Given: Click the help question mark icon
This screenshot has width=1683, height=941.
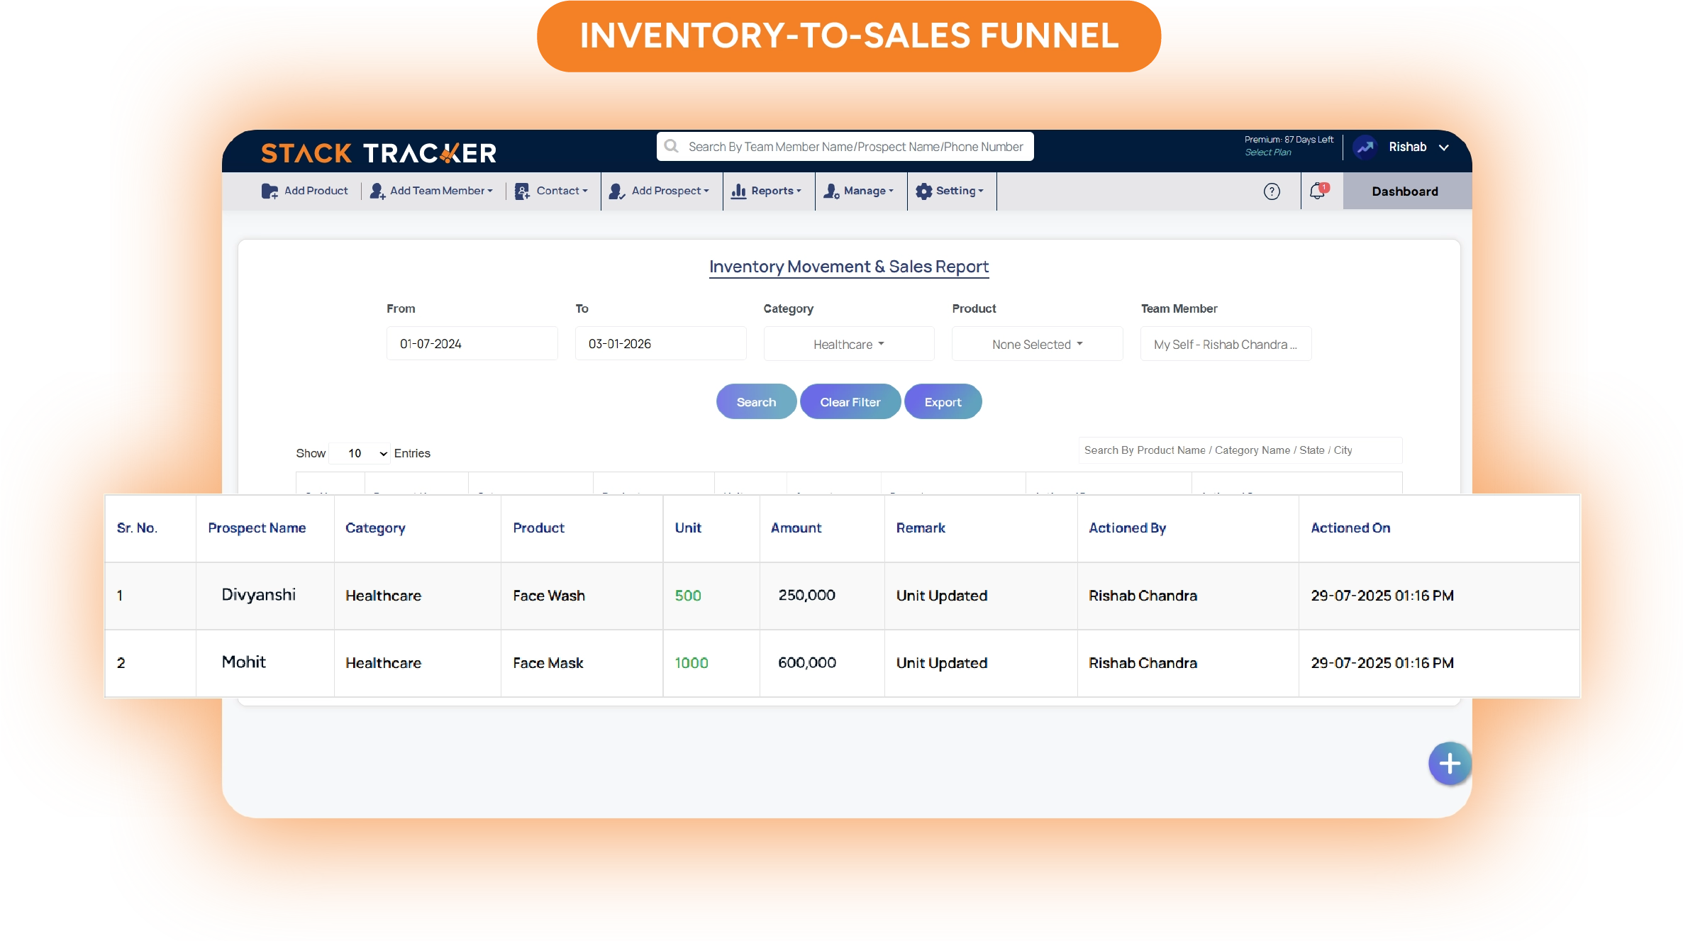Looking at the screenshot, I should pos(1272,191).
